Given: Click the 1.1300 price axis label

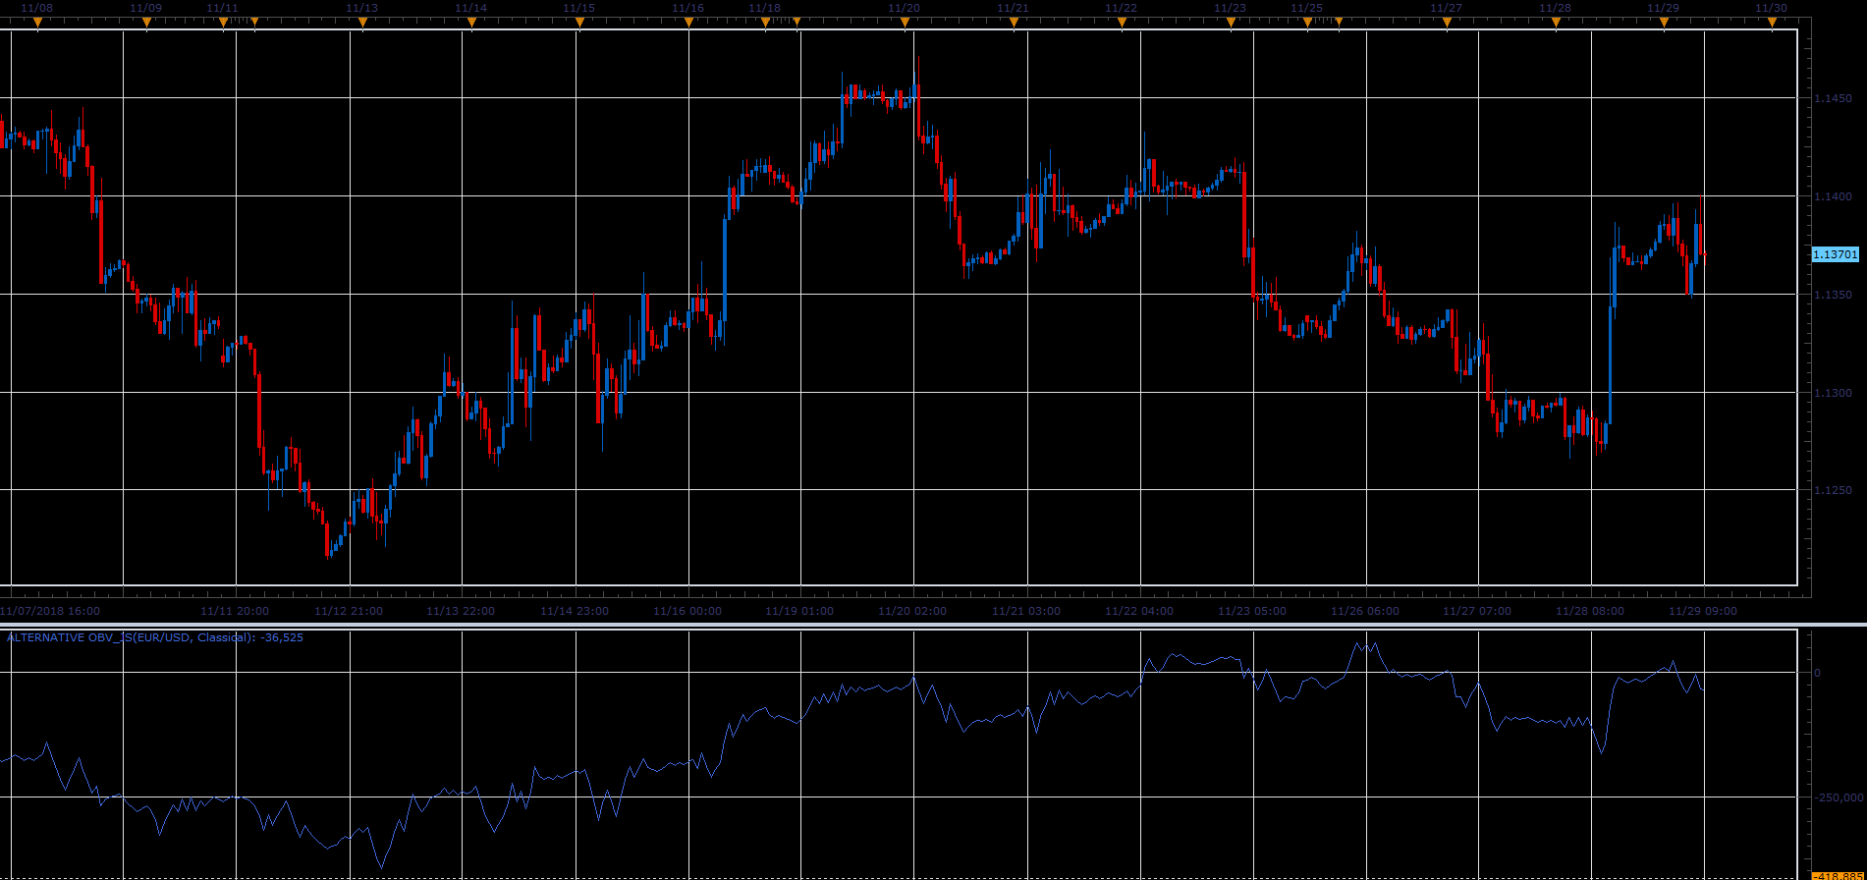Looking at the screenshot, I should pyautogui.click(x=1833, y=393).
